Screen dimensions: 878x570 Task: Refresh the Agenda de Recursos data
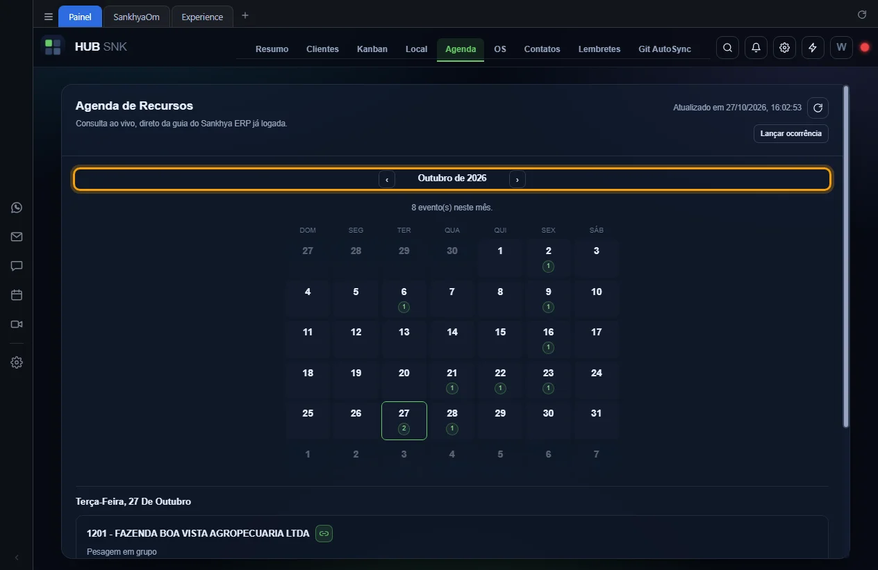818,108
